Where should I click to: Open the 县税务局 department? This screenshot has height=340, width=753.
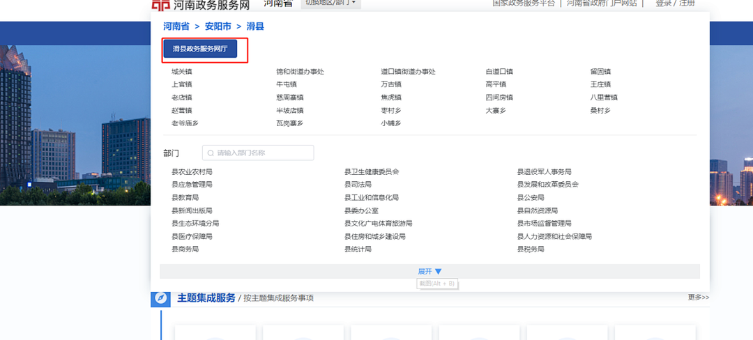tap(531, 249)
